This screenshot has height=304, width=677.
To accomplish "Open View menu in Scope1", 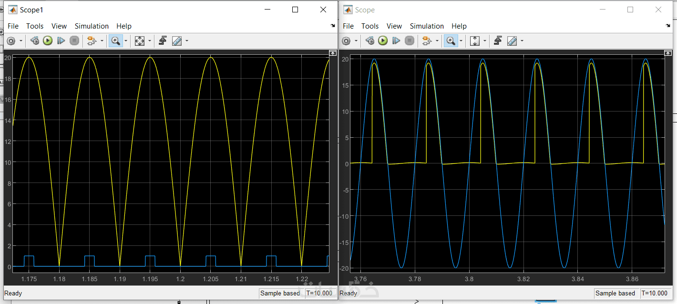I will tap(59, 26).
